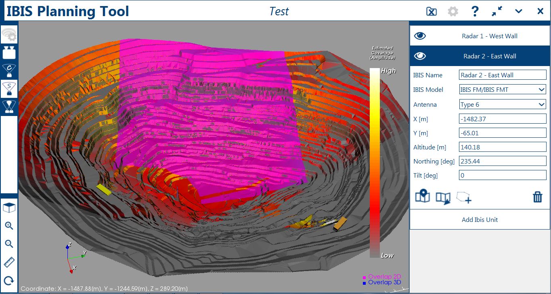Toggle visibility of Radar 2 - East Wall

point(420,56)
